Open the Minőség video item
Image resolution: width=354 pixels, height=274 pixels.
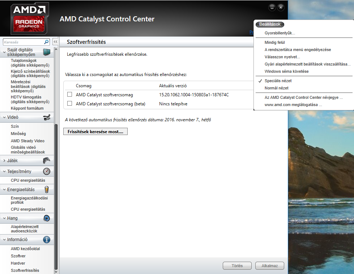click(18, 134)
